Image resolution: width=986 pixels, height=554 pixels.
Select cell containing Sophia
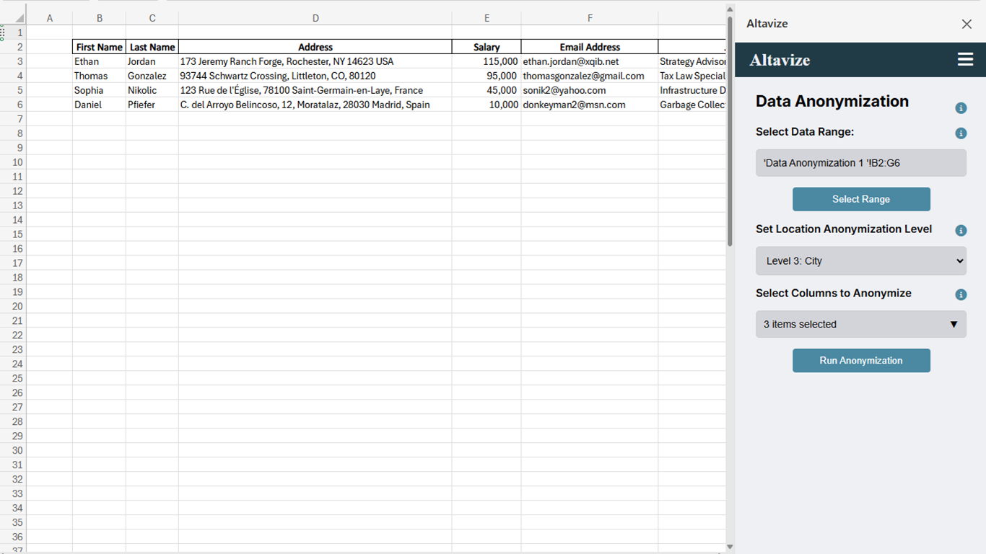pyautogui.click(x=99, y=90)
